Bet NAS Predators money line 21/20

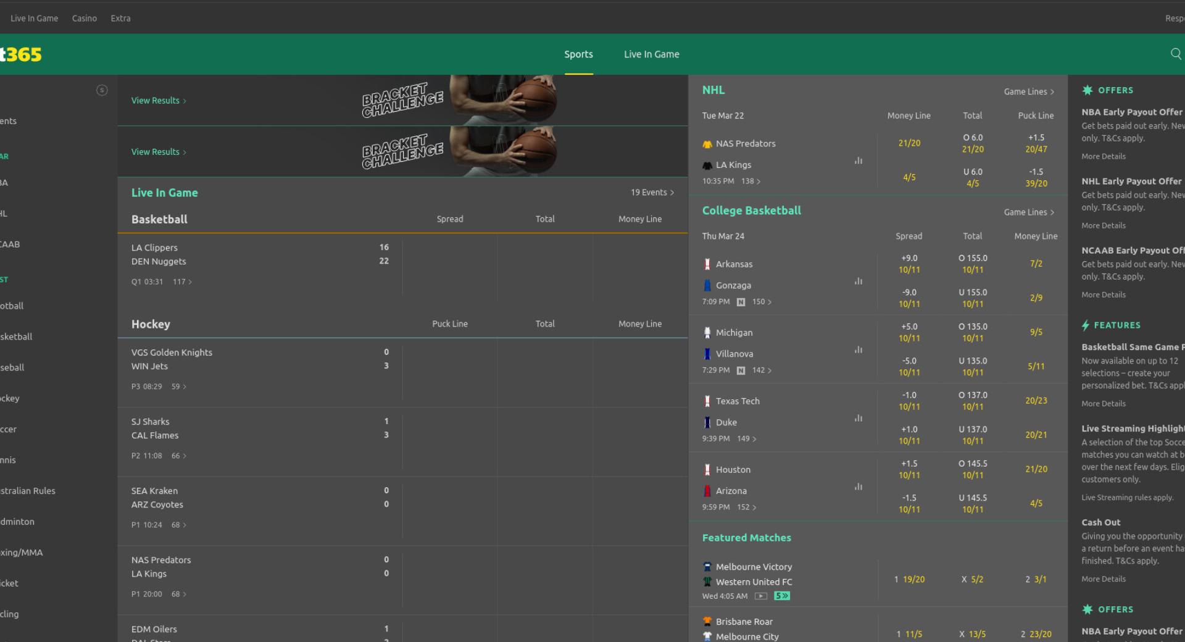[908, 143]
